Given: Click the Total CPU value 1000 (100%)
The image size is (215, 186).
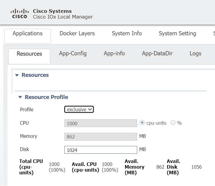Looking at the screenshot, I should (57, 167).
